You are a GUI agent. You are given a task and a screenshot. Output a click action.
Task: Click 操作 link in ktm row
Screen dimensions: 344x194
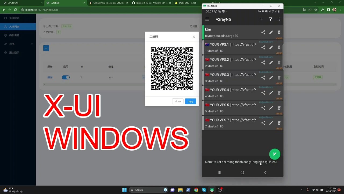pos(50,77)
